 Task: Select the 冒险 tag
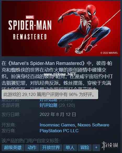[85, 147]
